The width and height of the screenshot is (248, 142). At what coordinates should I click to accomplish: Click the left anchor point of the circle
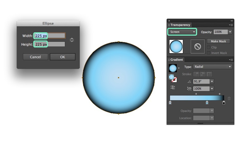click(x=82, y=78)
